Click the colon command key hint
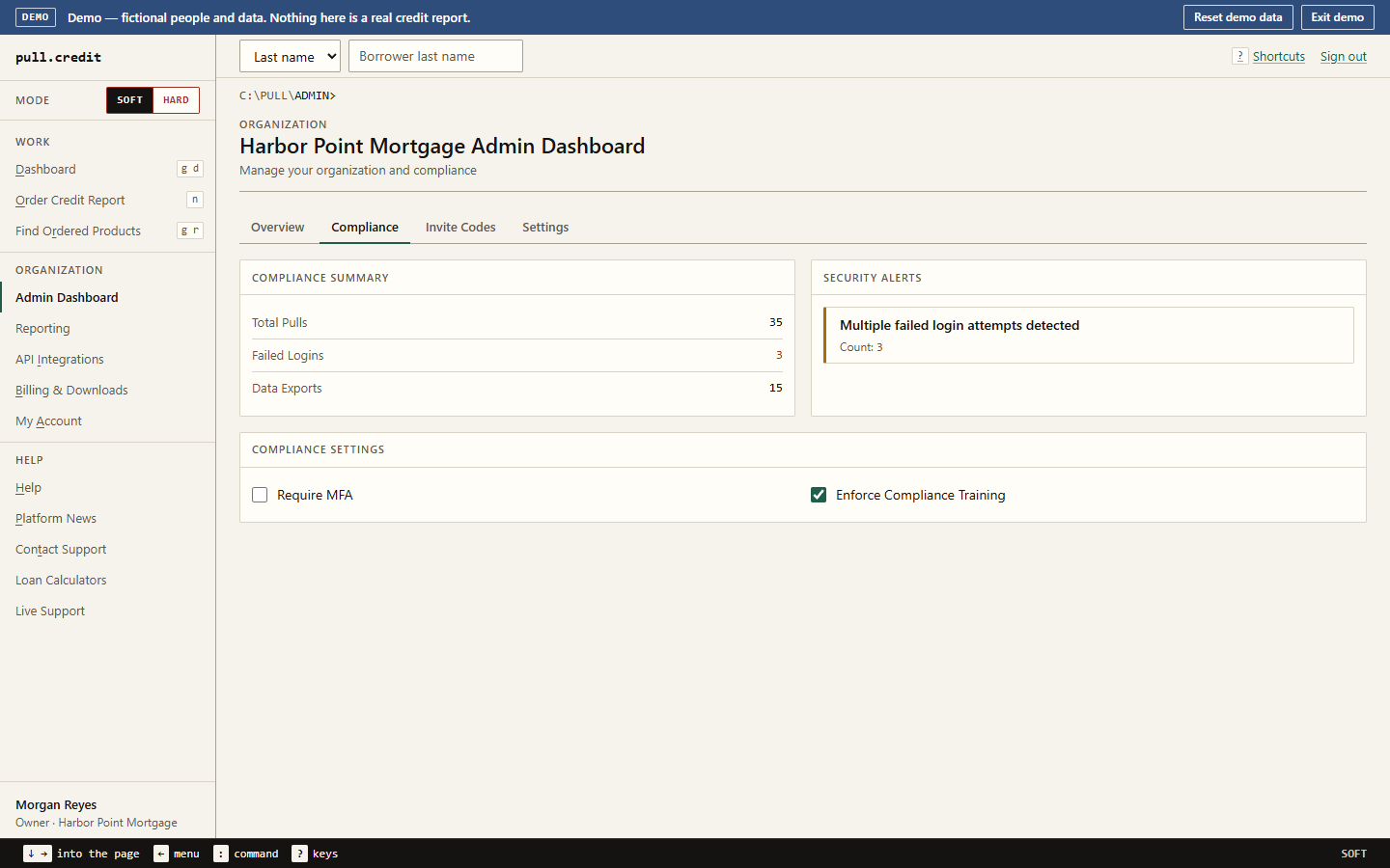This screenshot has width=1390, height=868. [x=221, y=854]
